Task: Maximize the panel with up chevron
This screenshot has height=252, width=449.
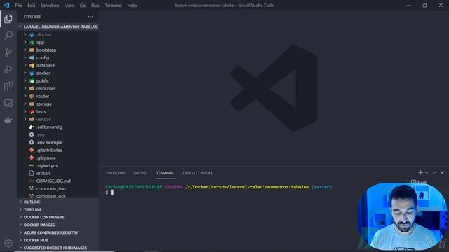Action: tap(434, 173)
